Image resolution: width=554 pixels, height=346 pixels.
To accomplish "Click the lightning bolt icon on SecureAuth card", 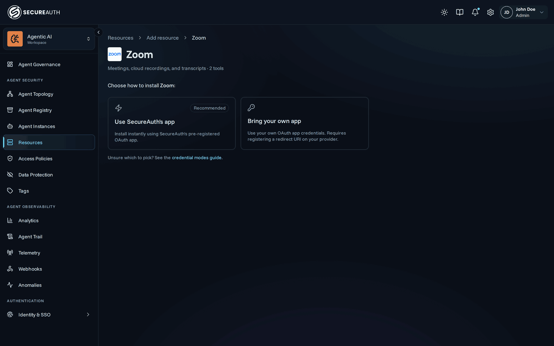I will tap(118, 108).
